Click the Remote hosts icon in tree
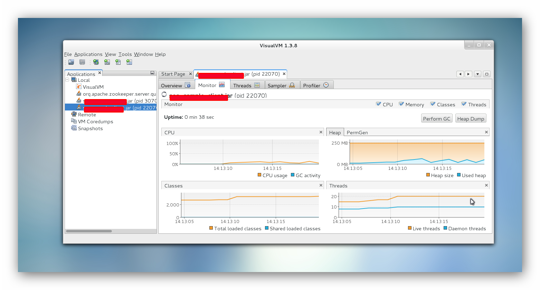The width and height of the screenshot is (540, 290). [x=74, y=114]
